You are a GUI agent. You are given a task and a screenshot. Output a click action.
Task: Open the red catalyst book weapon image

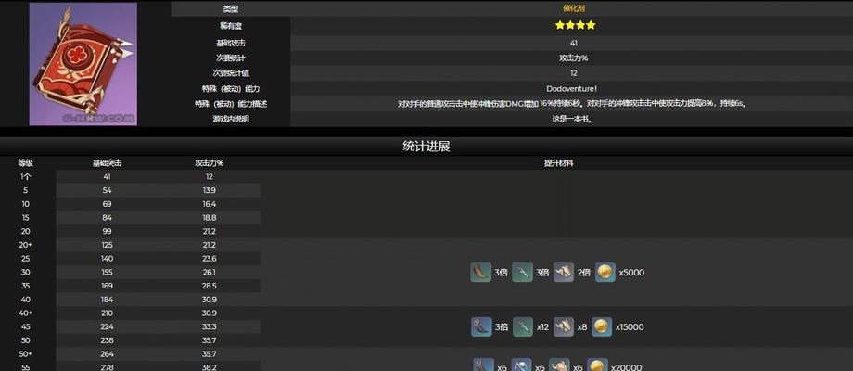83,63
